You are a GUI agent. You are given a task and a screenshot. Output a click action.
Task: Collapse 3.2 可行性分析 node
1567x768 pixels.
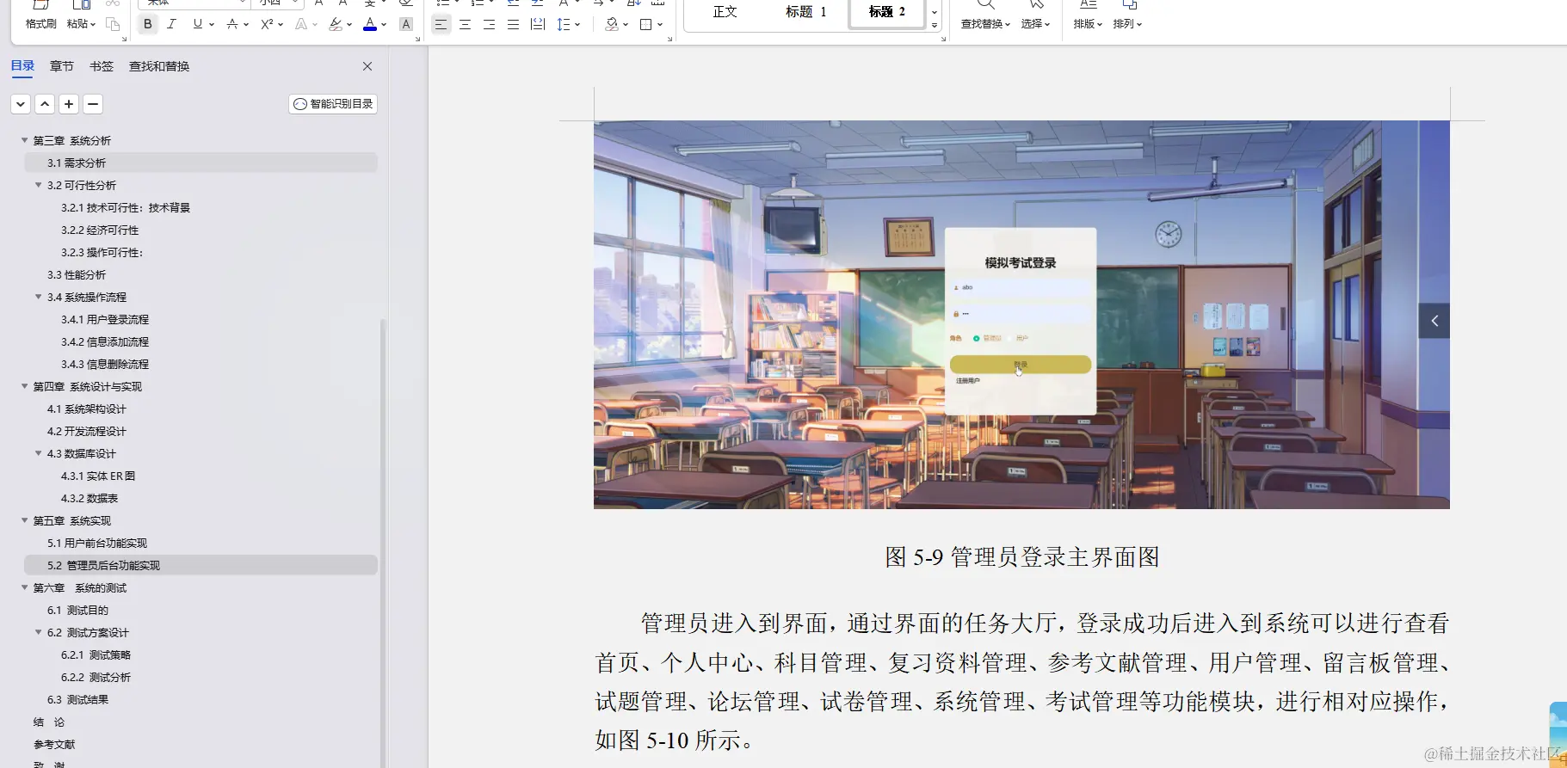[38, 185]
